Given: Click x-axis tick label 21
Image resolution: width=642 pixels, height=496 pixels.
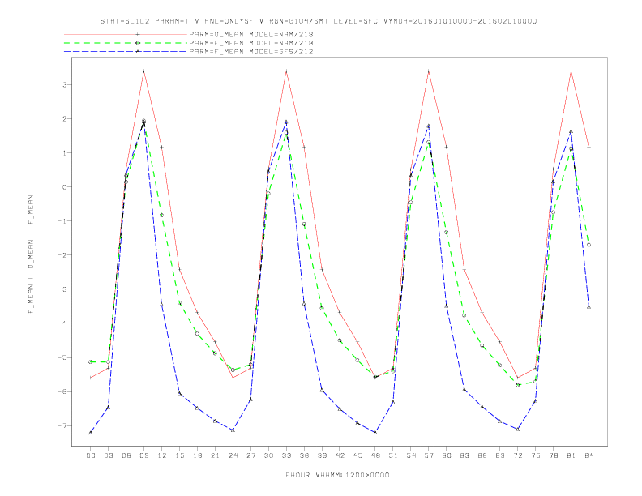Looking at the screenshot, I should [215, 455].
